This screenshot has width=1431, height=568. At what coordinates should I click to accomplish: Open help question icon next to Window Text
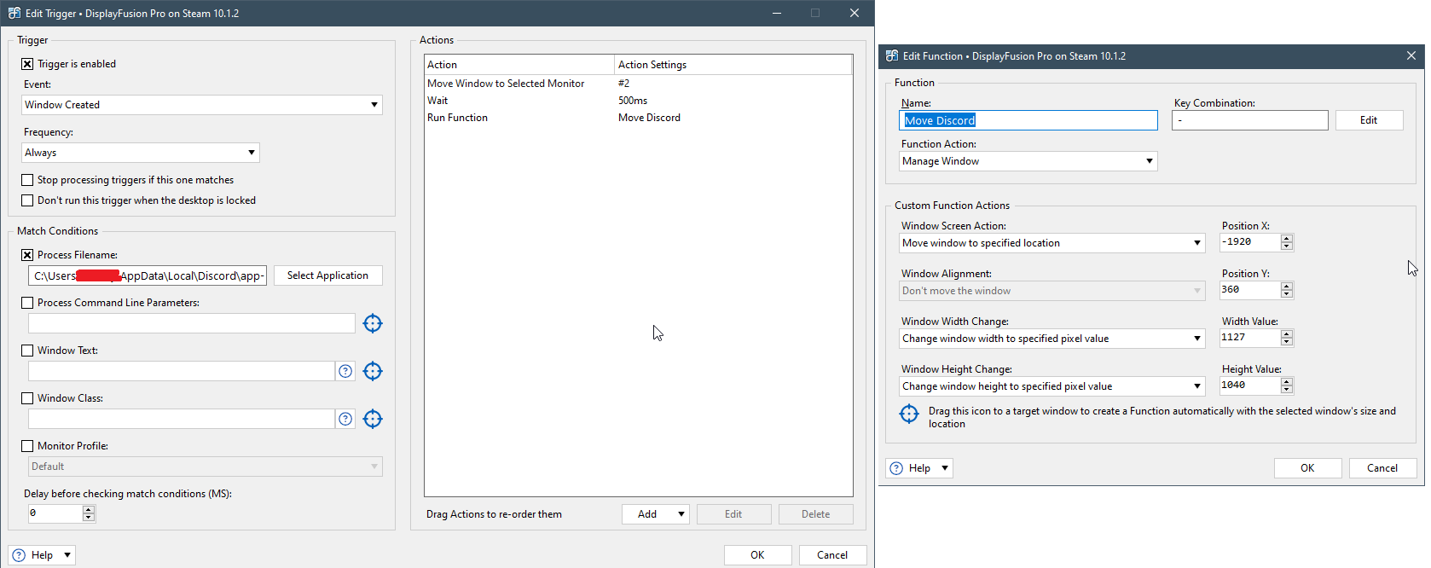[345, 371]
